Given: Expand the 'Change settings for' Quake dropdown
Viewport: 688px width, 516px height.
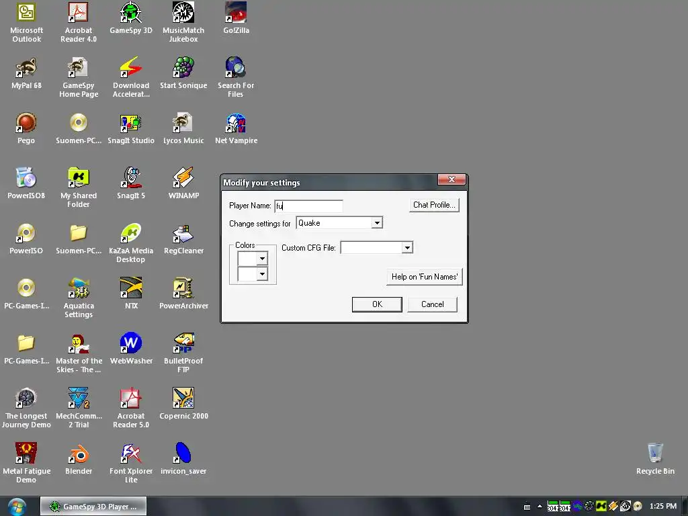Looking at the screenshot, I should click(376, 223).
